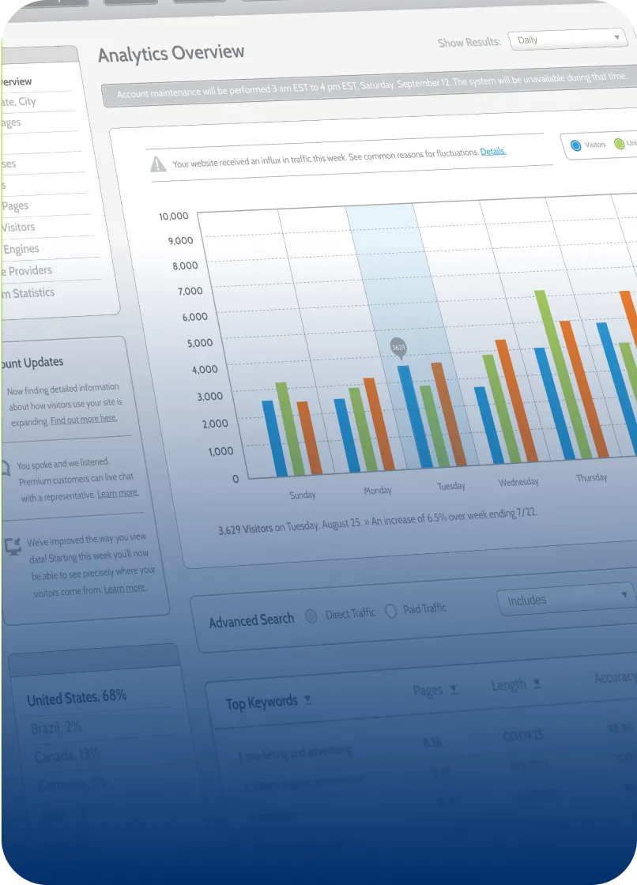Click the Accuracy column header
Viewport: 637px width, 885px height.
(x=615, y=676)
